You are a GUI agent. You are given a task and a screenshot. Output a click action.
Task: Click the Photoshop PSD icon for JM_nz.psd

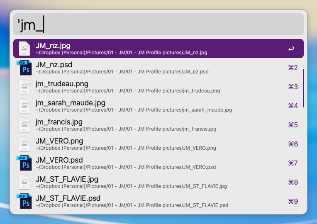(x=24, y=68)
